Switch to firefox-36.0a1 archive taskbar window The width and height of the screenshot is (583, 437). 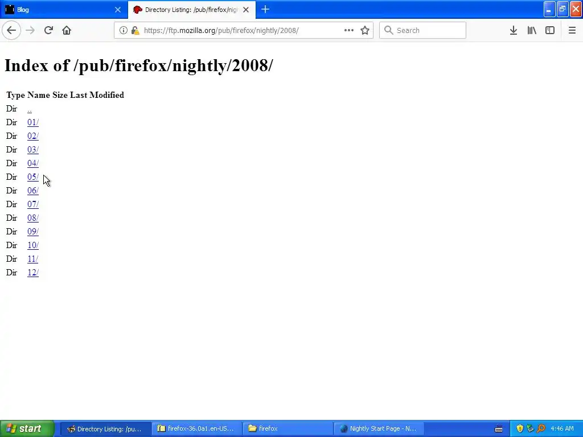pos(197,429)
